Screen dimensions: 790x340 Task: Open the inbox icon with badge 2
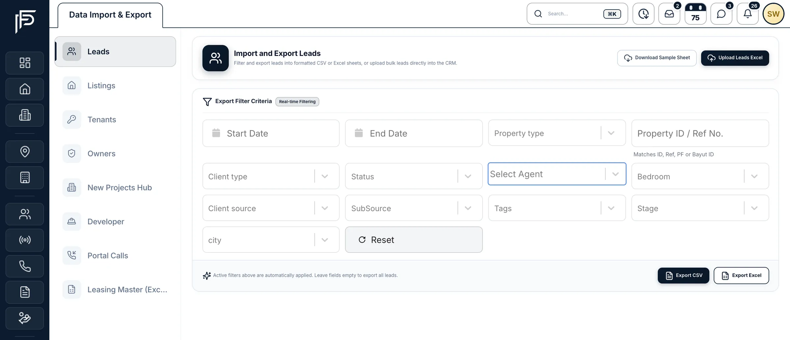[669, 14]
